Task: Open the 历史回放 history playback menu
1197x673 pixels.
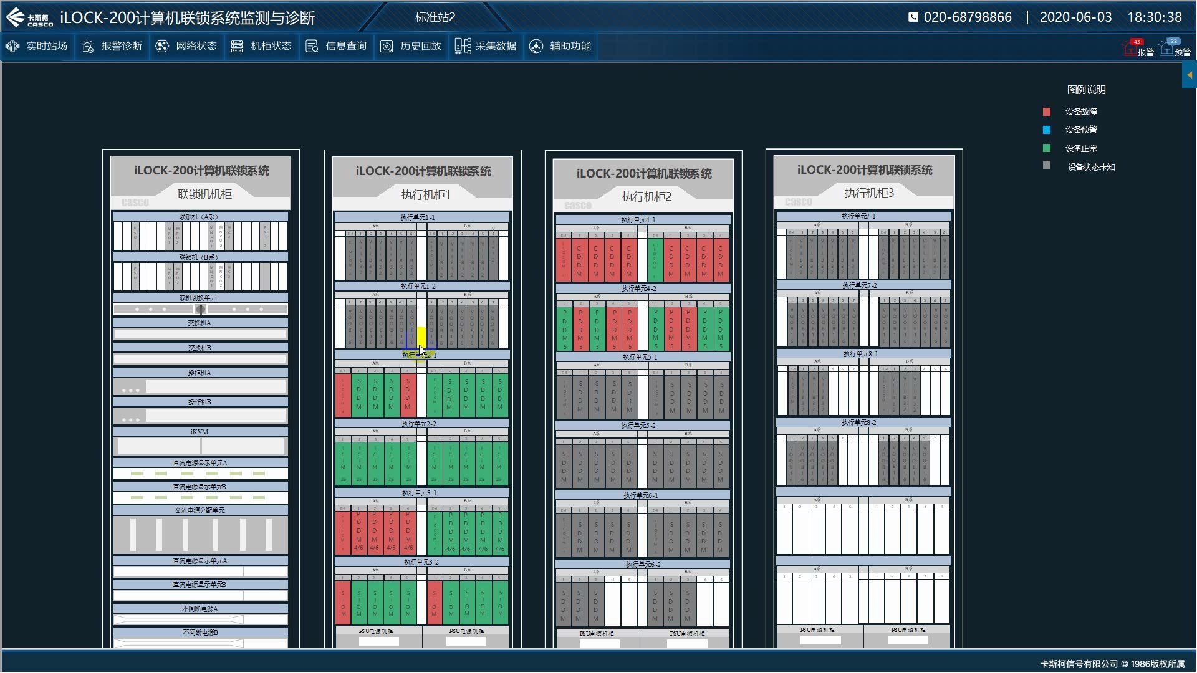Action: [x=411, y=46]
